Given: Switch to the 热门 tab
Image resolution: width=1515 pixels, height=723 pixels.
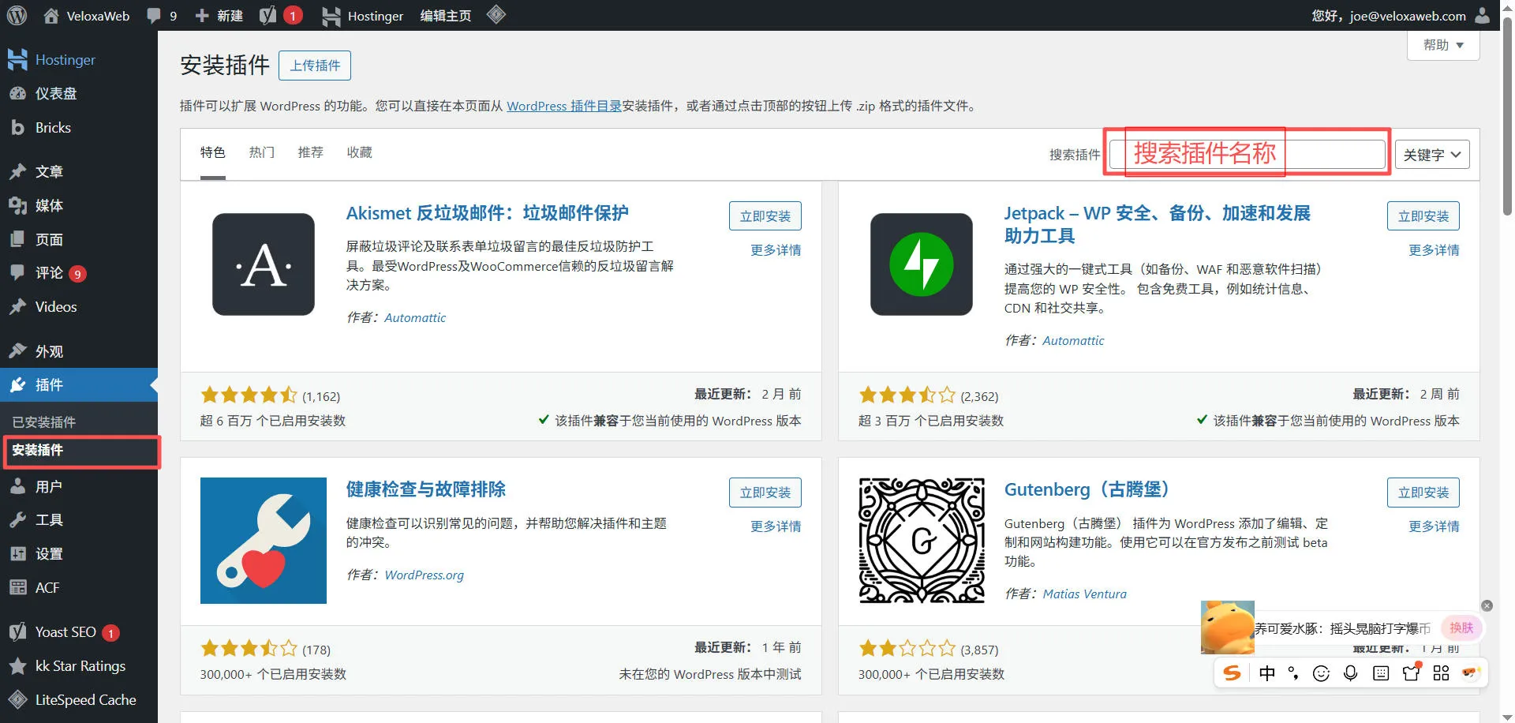Looking at the screenshot, I should coord(262,152).
